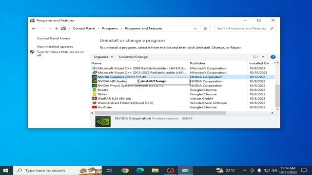
Task: Go to Control Panel breadcrumb
Action: (84, 29)
